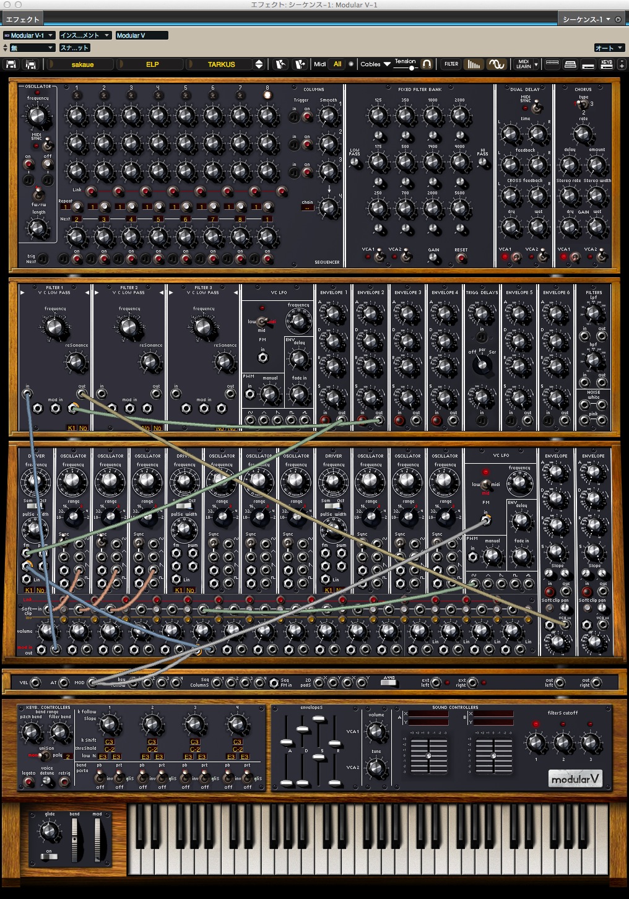Toggle the dual delay MIDI SYNC switch
Viewport: 629px width, 899px height.
point(537,108)
